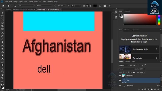Image resolution: width=162 pixels, height=91 pixels.
Task: Click the 3D text button
Action: (x=109, y=6)
